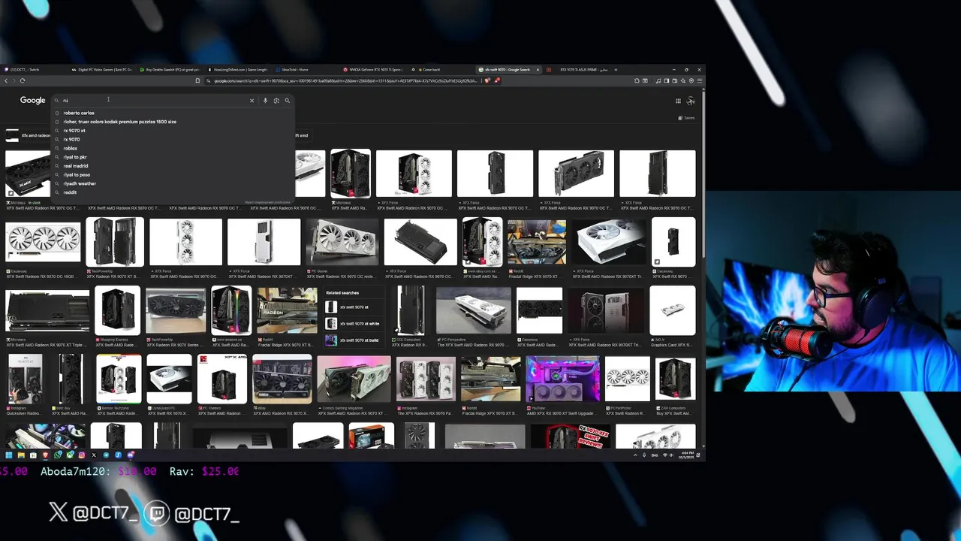The image size is (961, 541).
Task: Open File Explorer from the taskbar
Action: point(21,455)
